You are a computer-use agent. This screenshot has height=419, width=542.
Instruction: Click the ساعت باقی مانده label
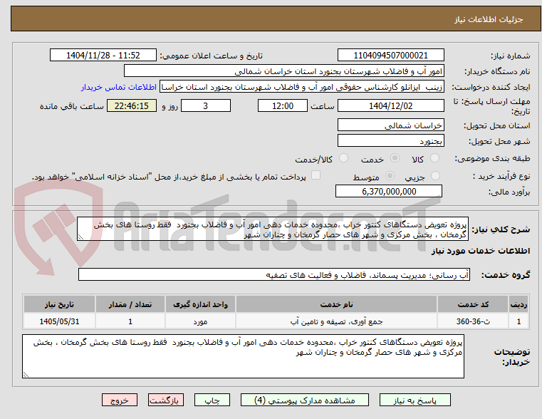pyautogui.click(x=71, y=106)
